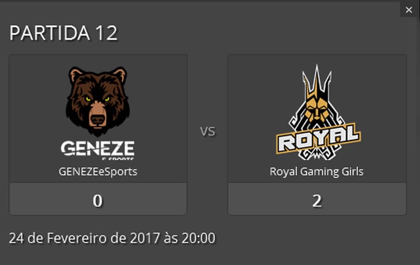420x265 pixels.
Task: Click the match date 24 de Fevereiro de 2017
Action: (x=85, y=238)
